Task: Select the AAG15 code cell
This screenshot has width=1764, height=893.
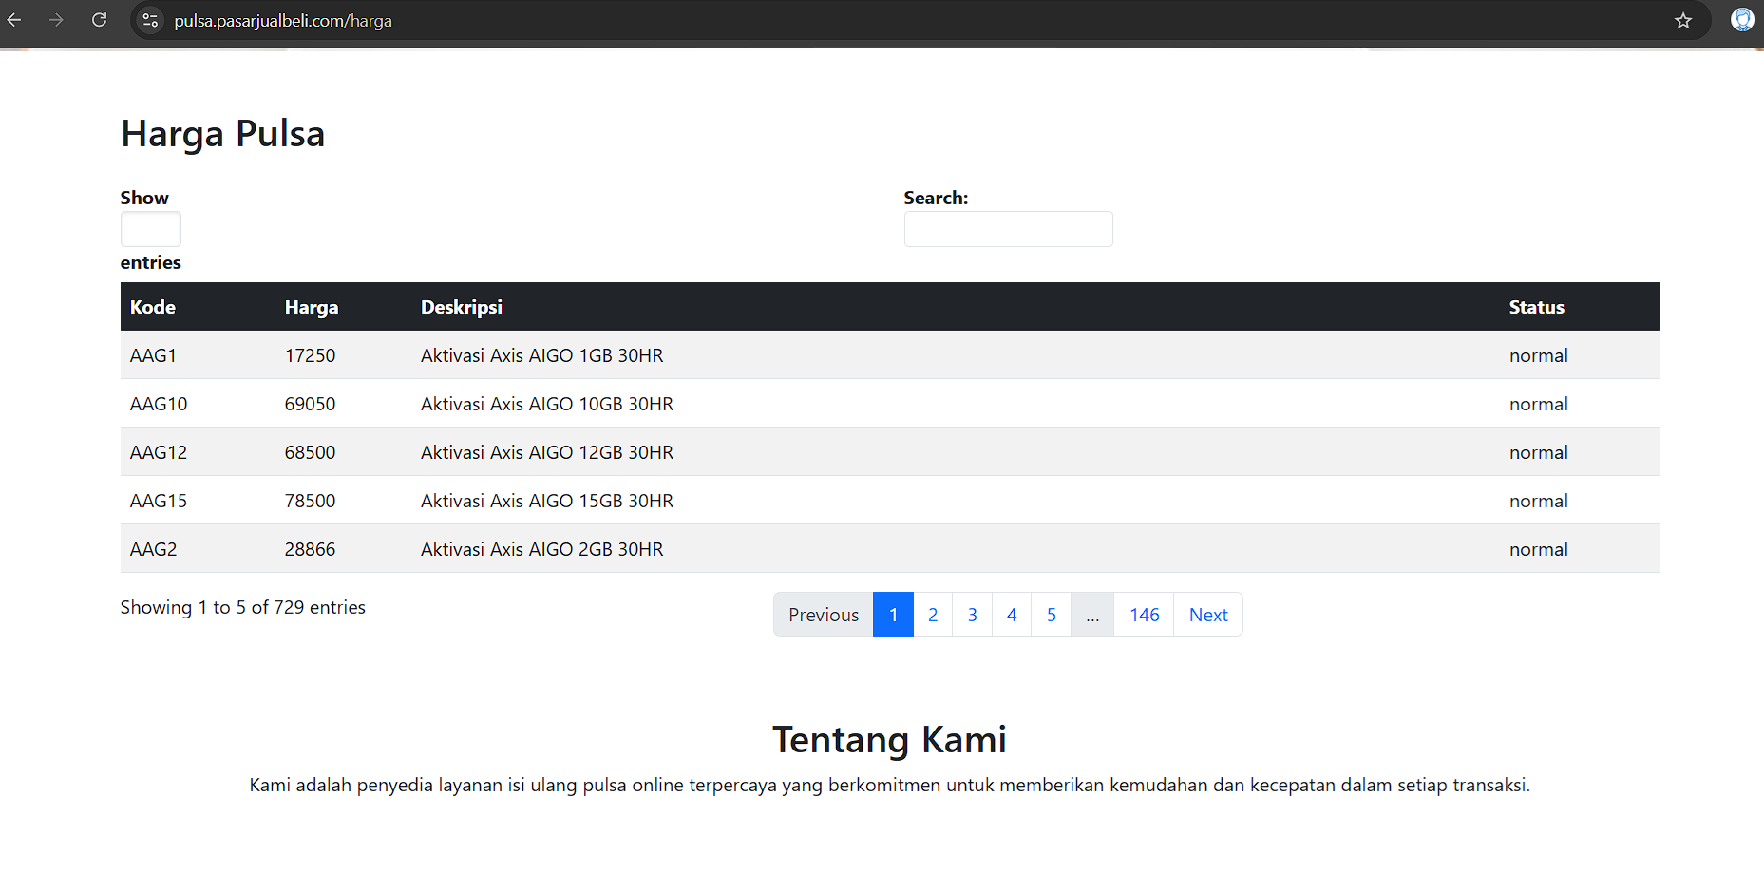Action: tap(159, 501)
